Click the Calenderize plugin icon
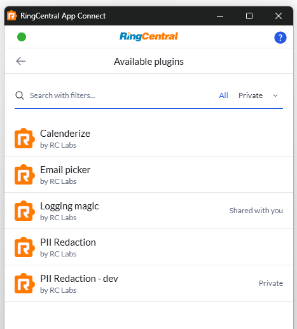297x329 pixels. pos(24,138)
